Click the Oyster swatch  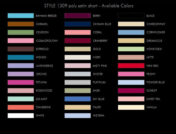[x=78, y=74]
